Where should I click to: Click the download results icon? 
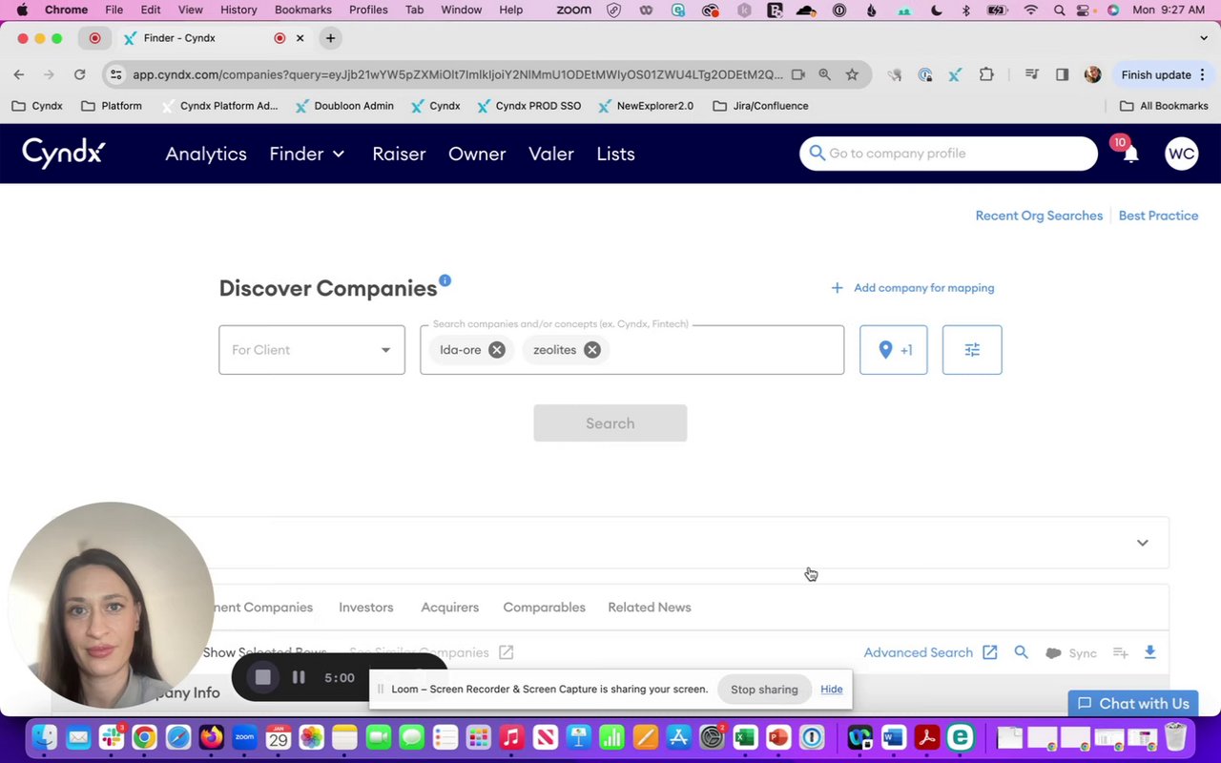(1149, 652)
